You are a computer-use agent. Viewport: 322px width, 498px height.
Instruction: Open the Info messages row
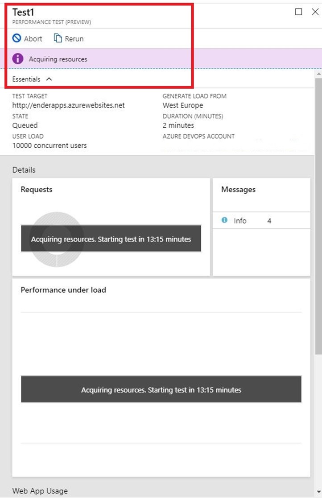tap(261, 220)
